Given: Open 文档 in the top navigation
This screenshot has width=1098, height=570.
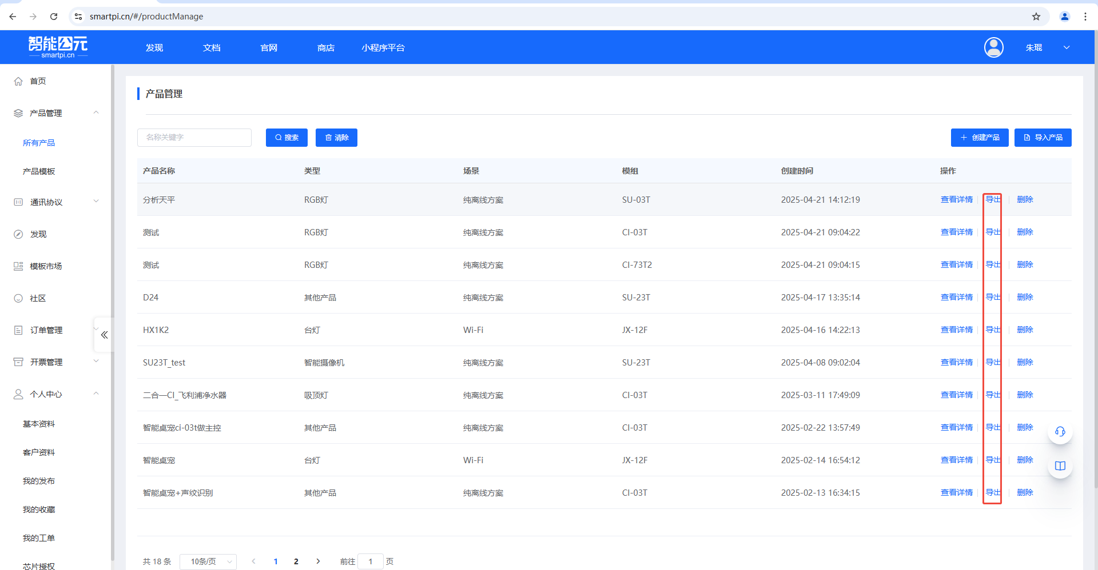Looking at the screenshot, I should coord(212,48).
